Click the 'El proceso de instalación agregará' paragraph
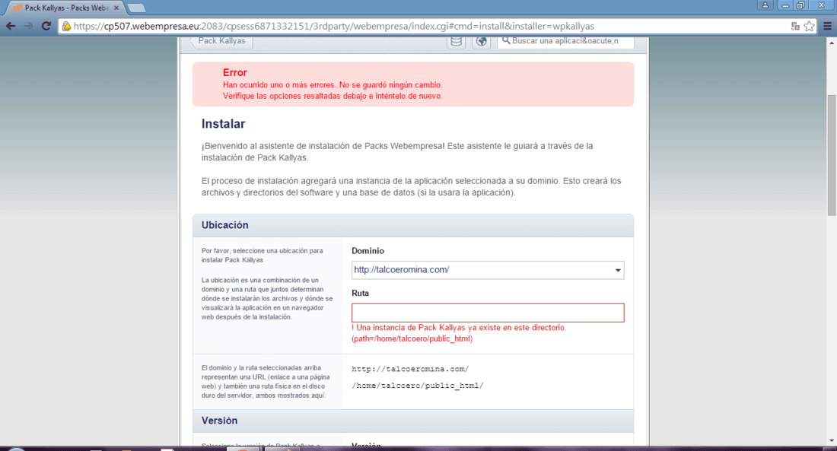Viewport: 837px width, 451px height. tap(411, 187)
